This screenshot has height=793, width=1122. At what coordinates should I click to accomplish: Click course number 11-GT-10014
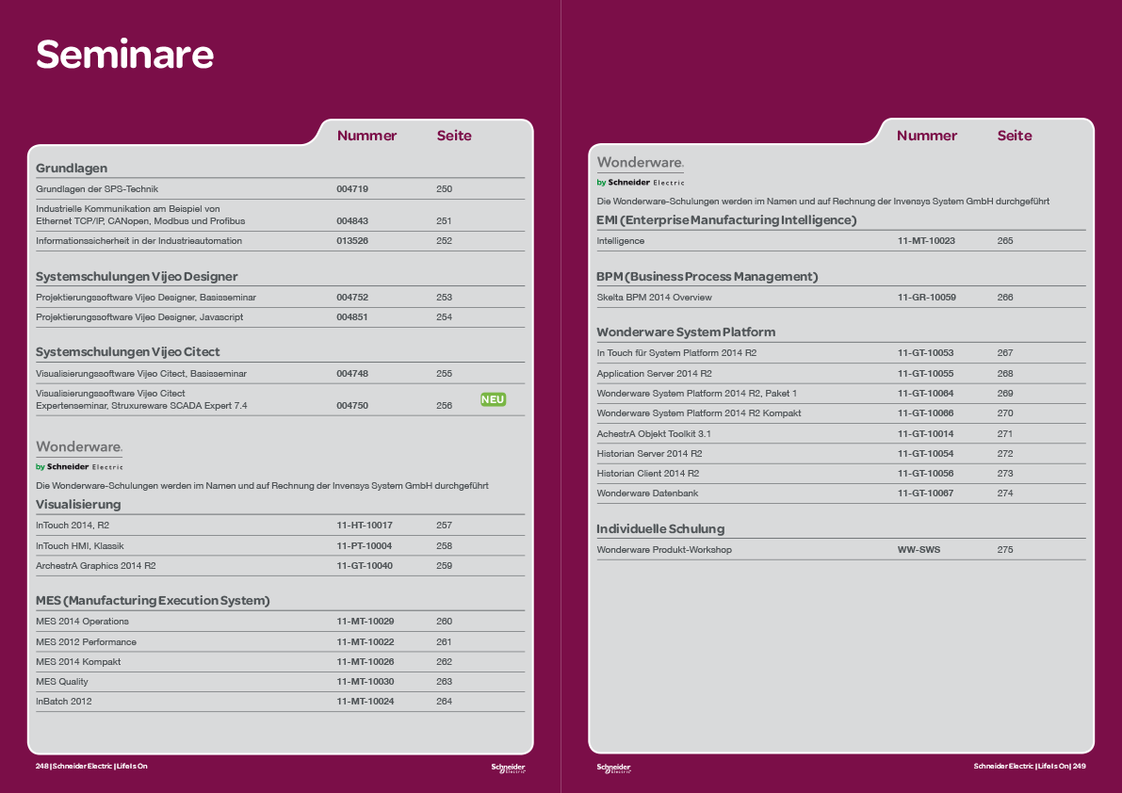925,434
